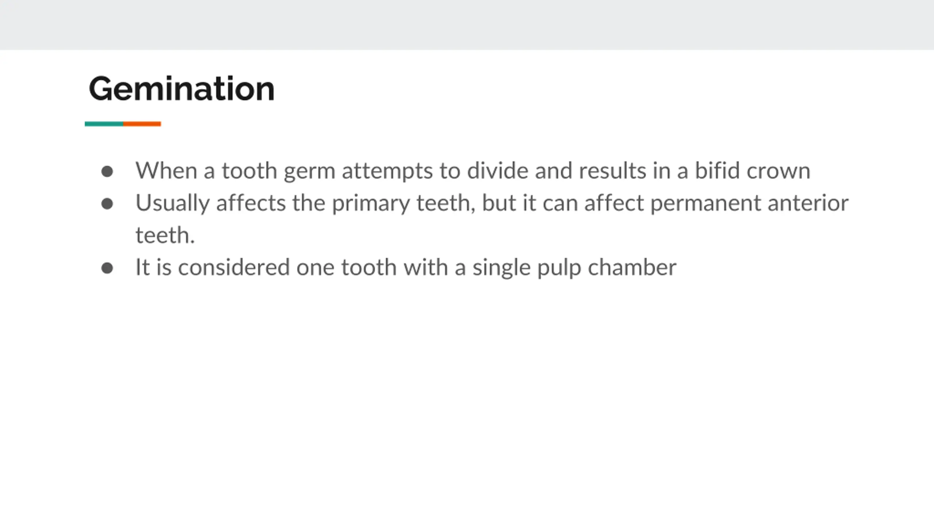Click 'Usually affects the primary teeth' text
934x525 pixels.
[305, 203]
